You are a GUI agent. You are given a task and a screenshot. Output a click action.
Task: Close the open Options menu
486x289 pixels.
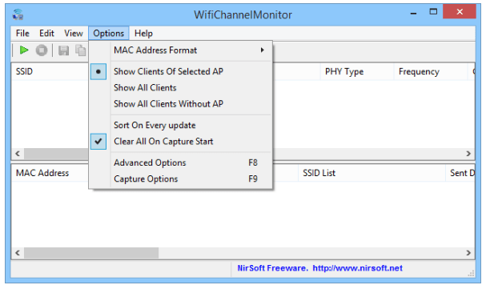[x=108, y=33]
